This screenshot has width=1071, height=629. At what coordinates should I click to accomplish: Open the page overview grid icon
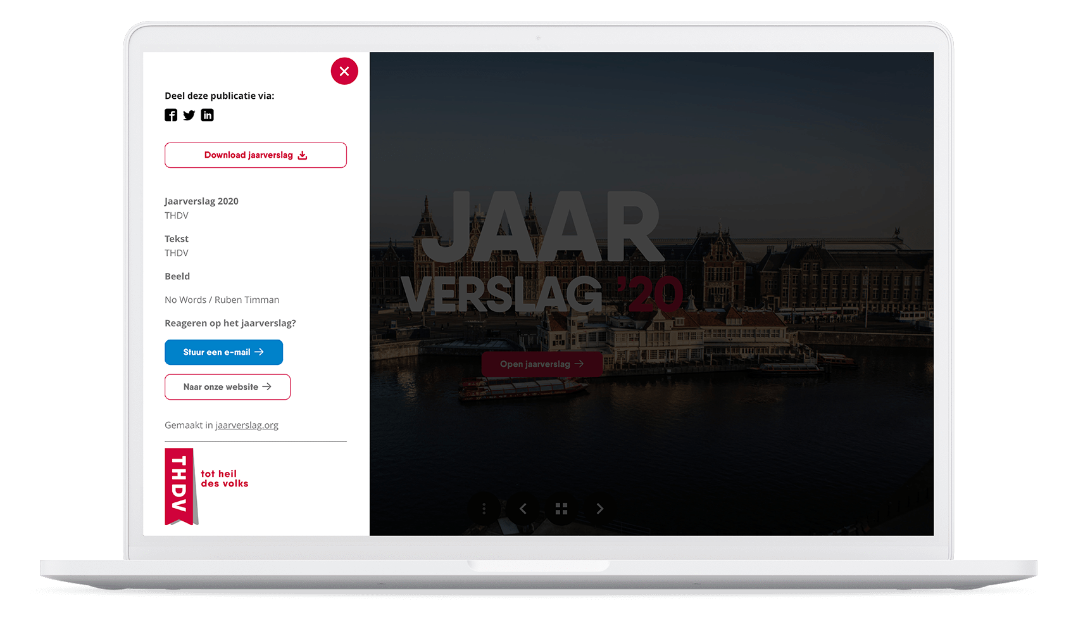(561, 509)
